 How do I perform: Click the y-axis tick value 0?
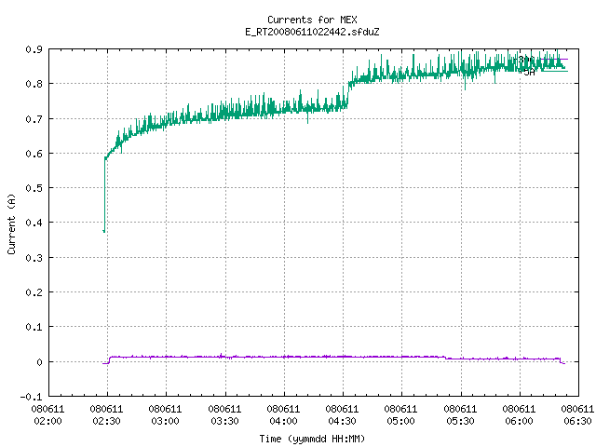pos(39,362)
